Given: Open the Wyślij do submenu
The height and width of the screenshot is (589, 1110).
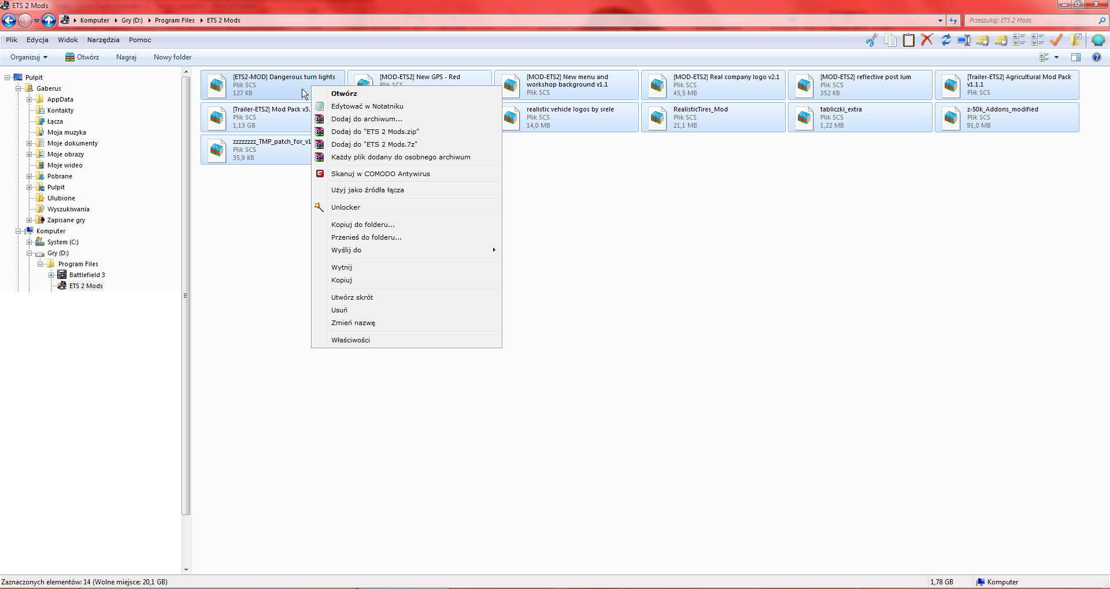Looking at the screenshot, I should [x=406, y=250].
